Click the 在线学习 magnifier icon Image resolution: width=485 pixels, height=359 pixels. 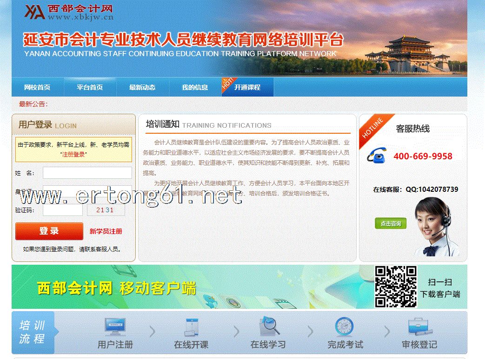point(268,326)
